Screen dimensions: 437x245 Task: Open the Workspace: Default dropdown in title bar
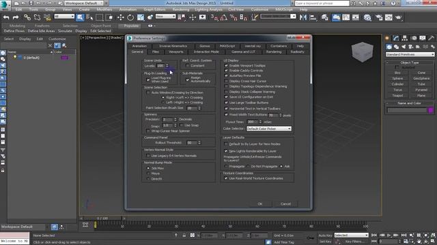coord(83,3)
